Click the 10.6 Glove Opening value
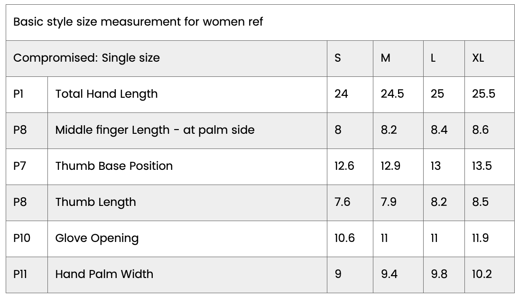 coord(344,238)
